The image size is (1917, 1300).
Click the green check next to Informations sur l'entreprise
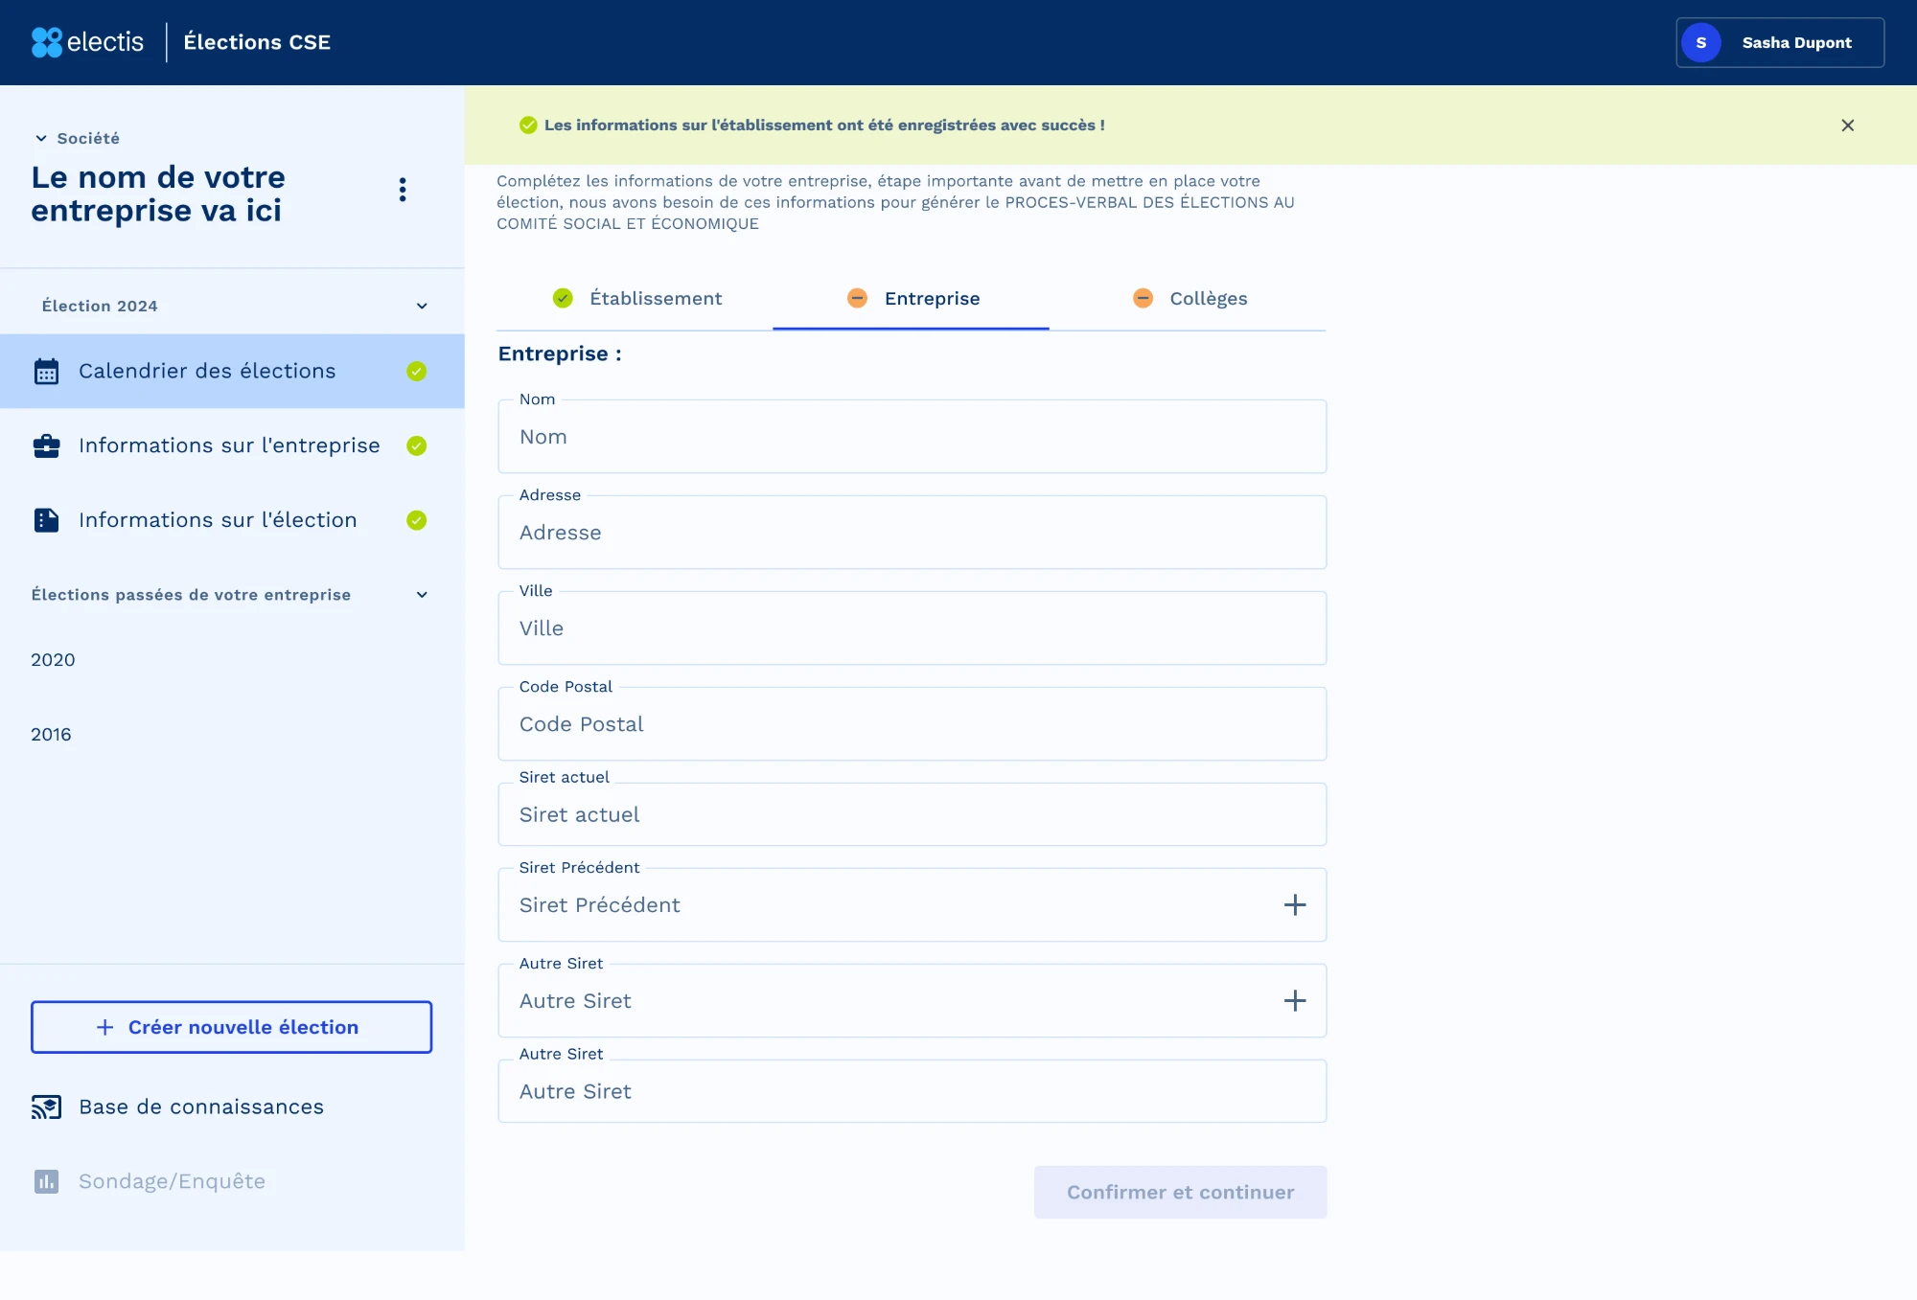coord(416,445)
